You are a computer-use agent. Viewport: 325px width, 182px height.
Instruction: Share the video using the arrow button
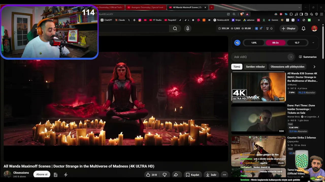click(x=176, y=175)
